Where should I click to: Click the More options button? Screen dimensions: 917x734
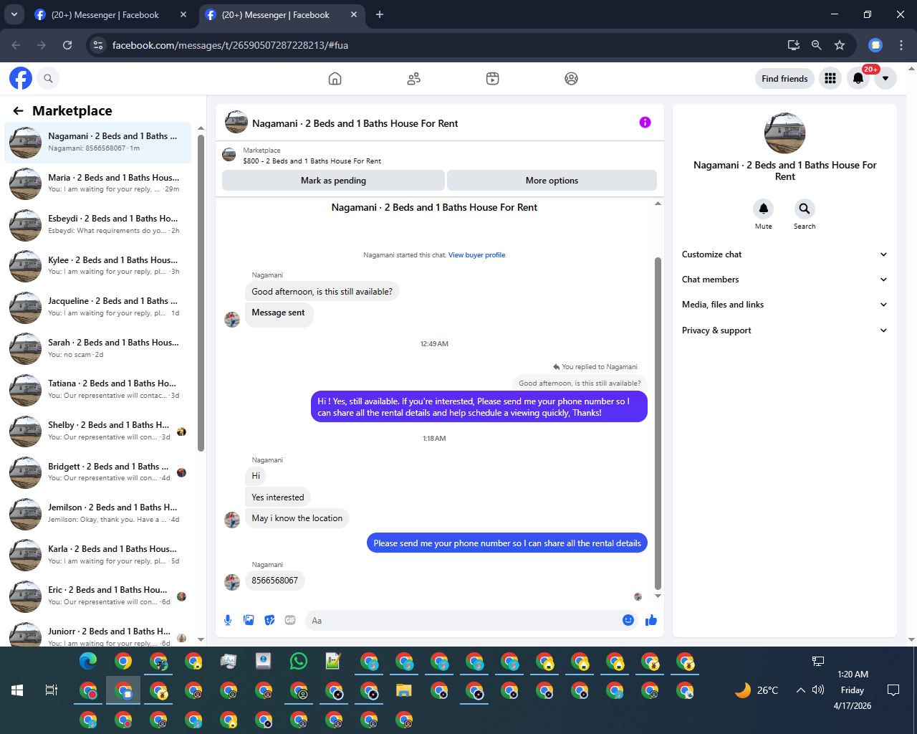click(x=552, y=181)
